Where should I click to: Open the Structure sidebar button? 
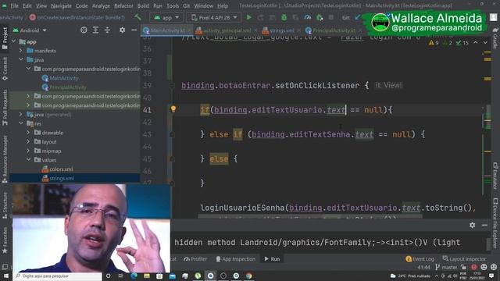click(x=5, y=205)
